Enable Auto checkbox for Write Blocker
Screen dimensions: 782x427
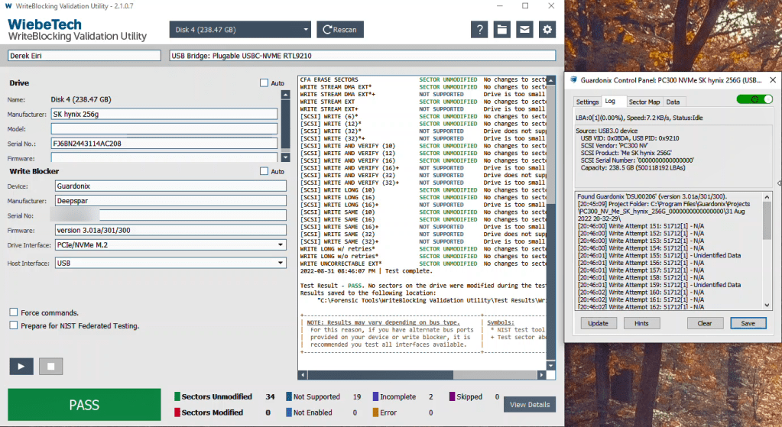(x=264, y=172)
